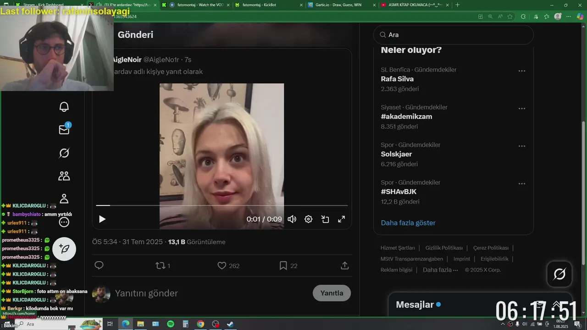Open Reklam bilgisi footer link
This screenshot has height=330, width=587.
pyautogui.click(x=396, y=270)
